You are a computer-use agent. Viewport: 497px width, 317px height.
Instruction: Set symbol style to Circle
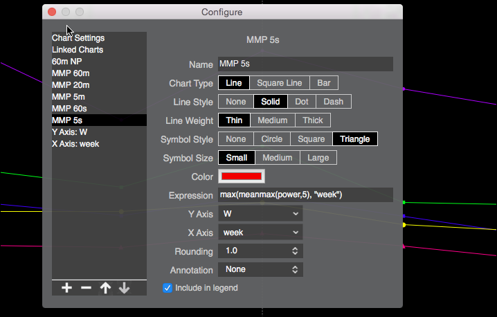click(272, 139)
